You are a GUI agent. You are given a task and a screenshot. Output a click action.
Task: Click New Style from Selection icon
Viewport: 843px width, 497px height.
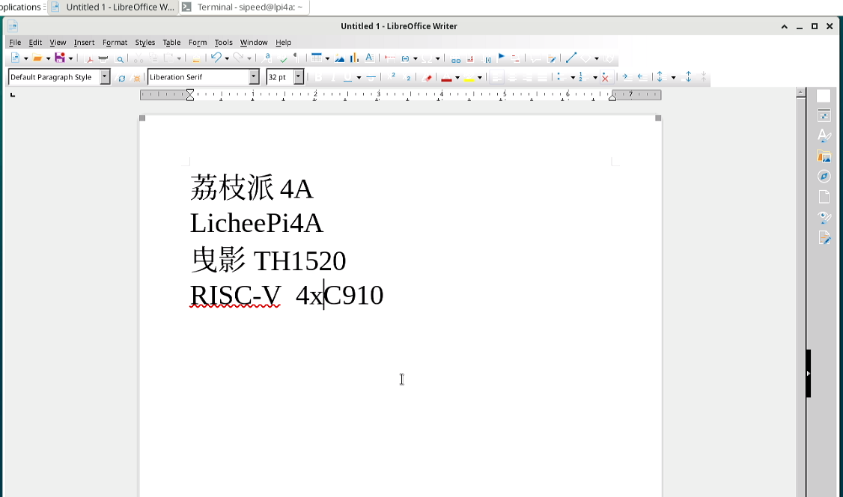click(136, 78)
